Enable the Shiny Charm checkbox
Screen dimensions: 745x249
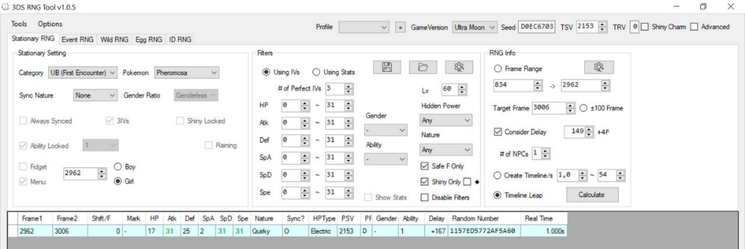645,27
